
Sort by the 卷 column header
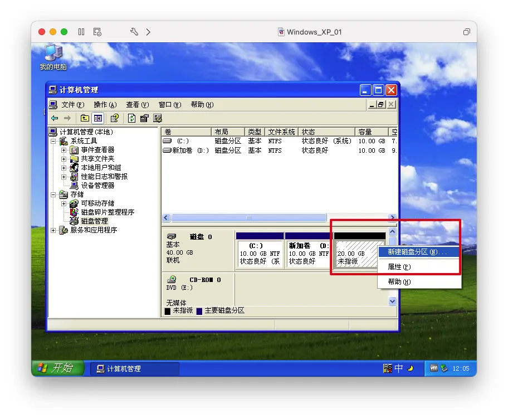(186, 132)
